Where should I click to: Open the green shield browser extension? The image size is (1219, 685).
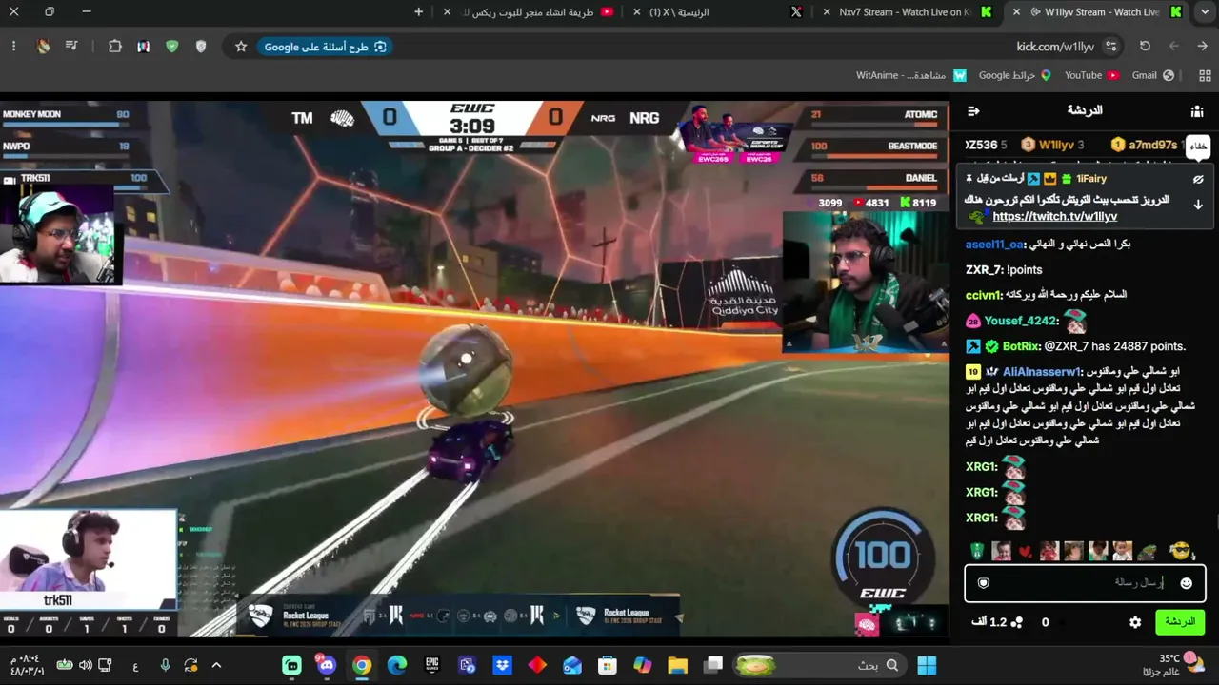click(x=172, y=47)
